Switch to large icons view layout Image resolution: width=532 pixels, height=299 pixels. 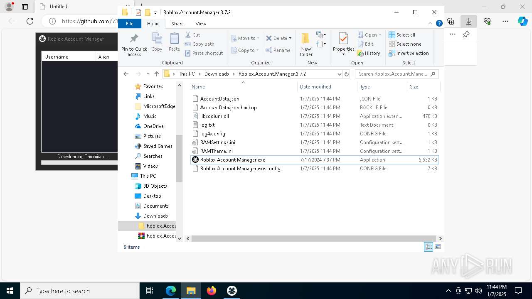[x=437, y=247]
